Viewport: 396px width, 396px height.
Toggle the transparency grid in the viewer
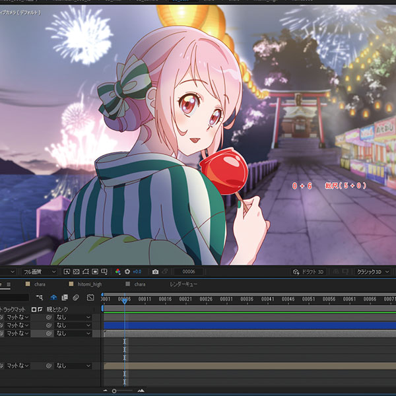[x=76, y=271]
